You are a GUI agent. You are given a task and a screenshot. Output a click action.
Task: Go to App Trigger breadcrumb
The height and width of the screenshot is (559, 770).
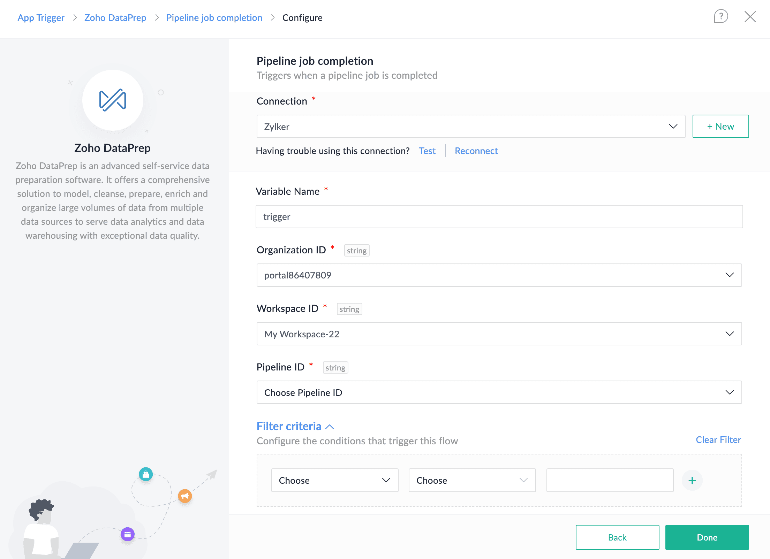coord(41,18)
